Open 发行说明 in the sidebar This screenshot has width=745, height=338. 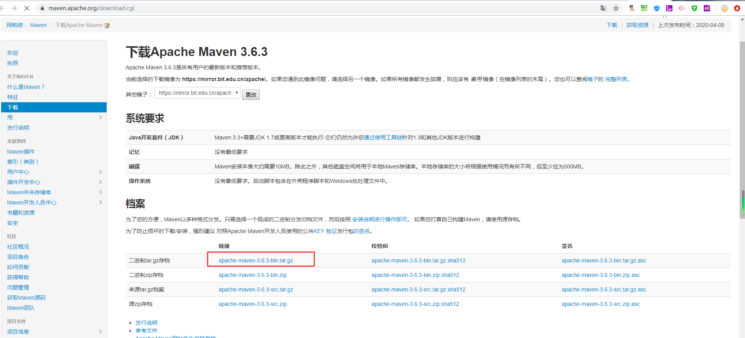point(18,128)
